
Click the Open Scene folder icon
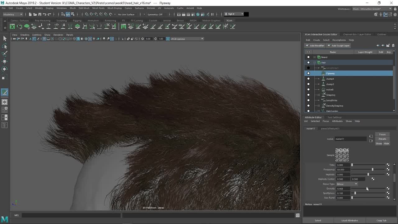[35, 14]
